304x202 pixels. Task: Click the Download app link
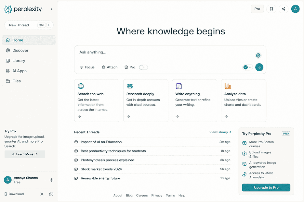coord(14,194)
